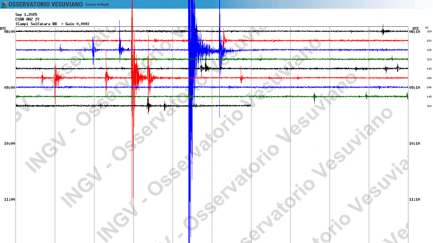Click the 11:00 time label on left

9,199
